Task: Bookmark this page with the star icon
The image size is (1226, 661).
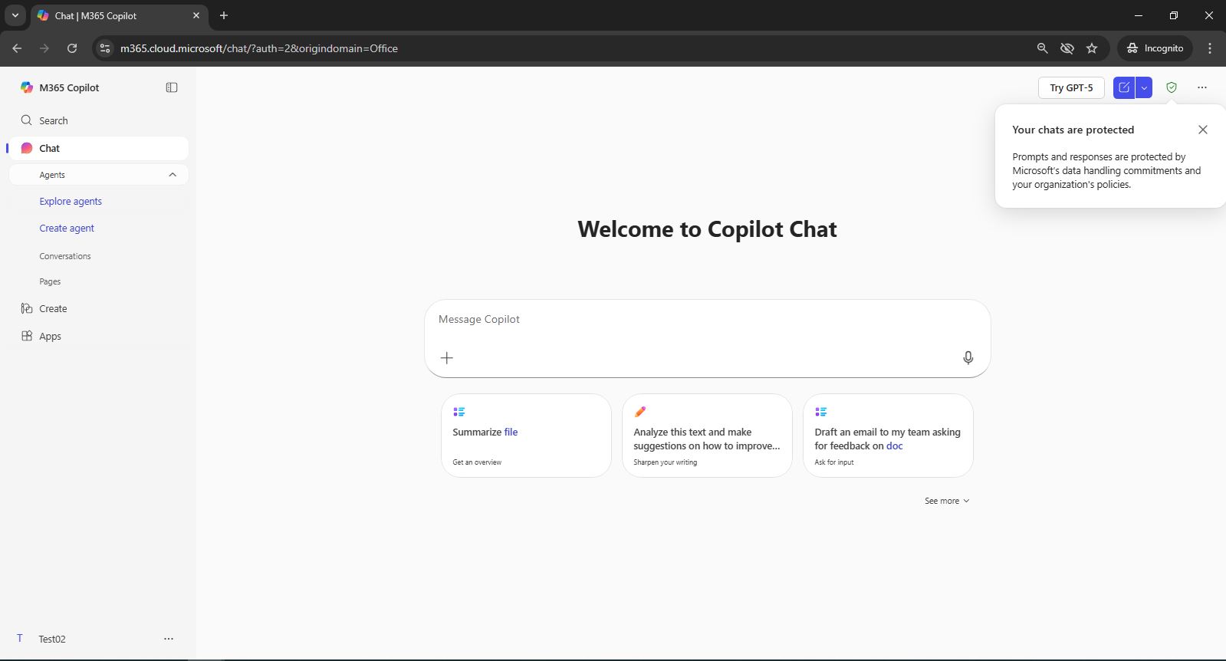Action: click(x=1092, y=48)
